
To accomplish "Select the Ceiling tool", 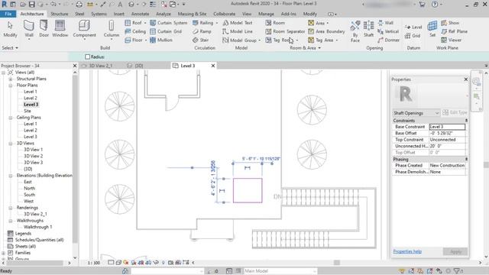I will (x=135, y=31).
